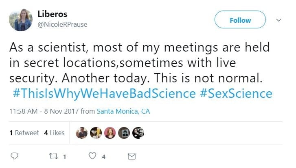Send tweet via the envelope message icon
Screen dimensions: 296x168
click(x=132, y=156)
